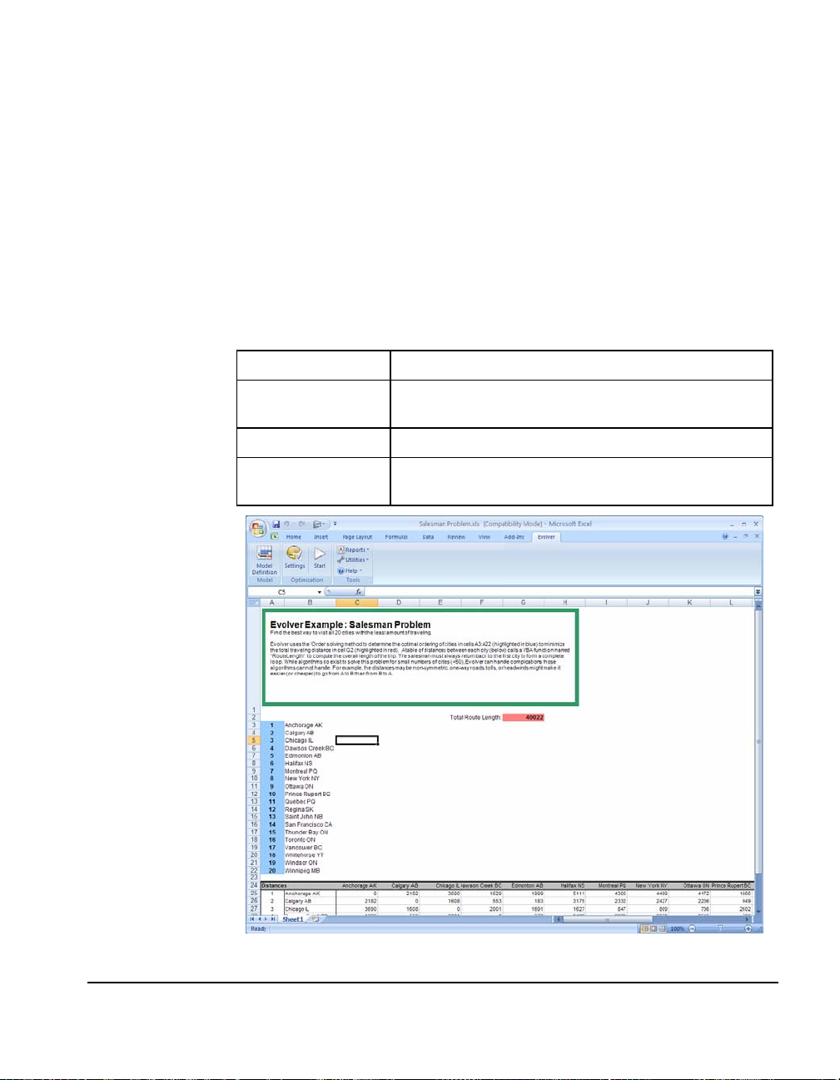Click the 'Evolver Example: Salesman Problem' heading

pos(350,625)
